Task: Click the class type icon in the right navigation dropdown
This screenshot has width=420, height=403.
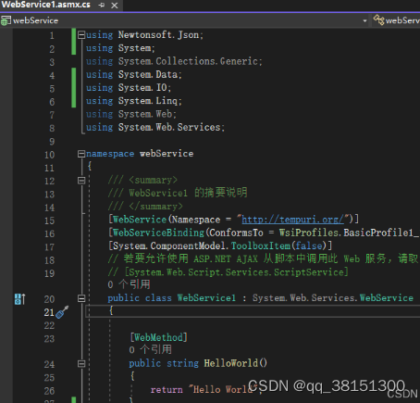Action: (x=379, y=20)
